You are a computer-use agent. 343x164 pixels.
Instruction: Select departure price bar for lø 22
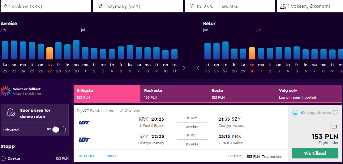click(x=5, y=50)
